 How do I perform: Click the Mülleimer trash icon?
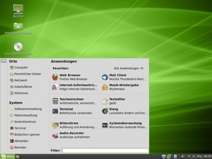click(12, 93)
